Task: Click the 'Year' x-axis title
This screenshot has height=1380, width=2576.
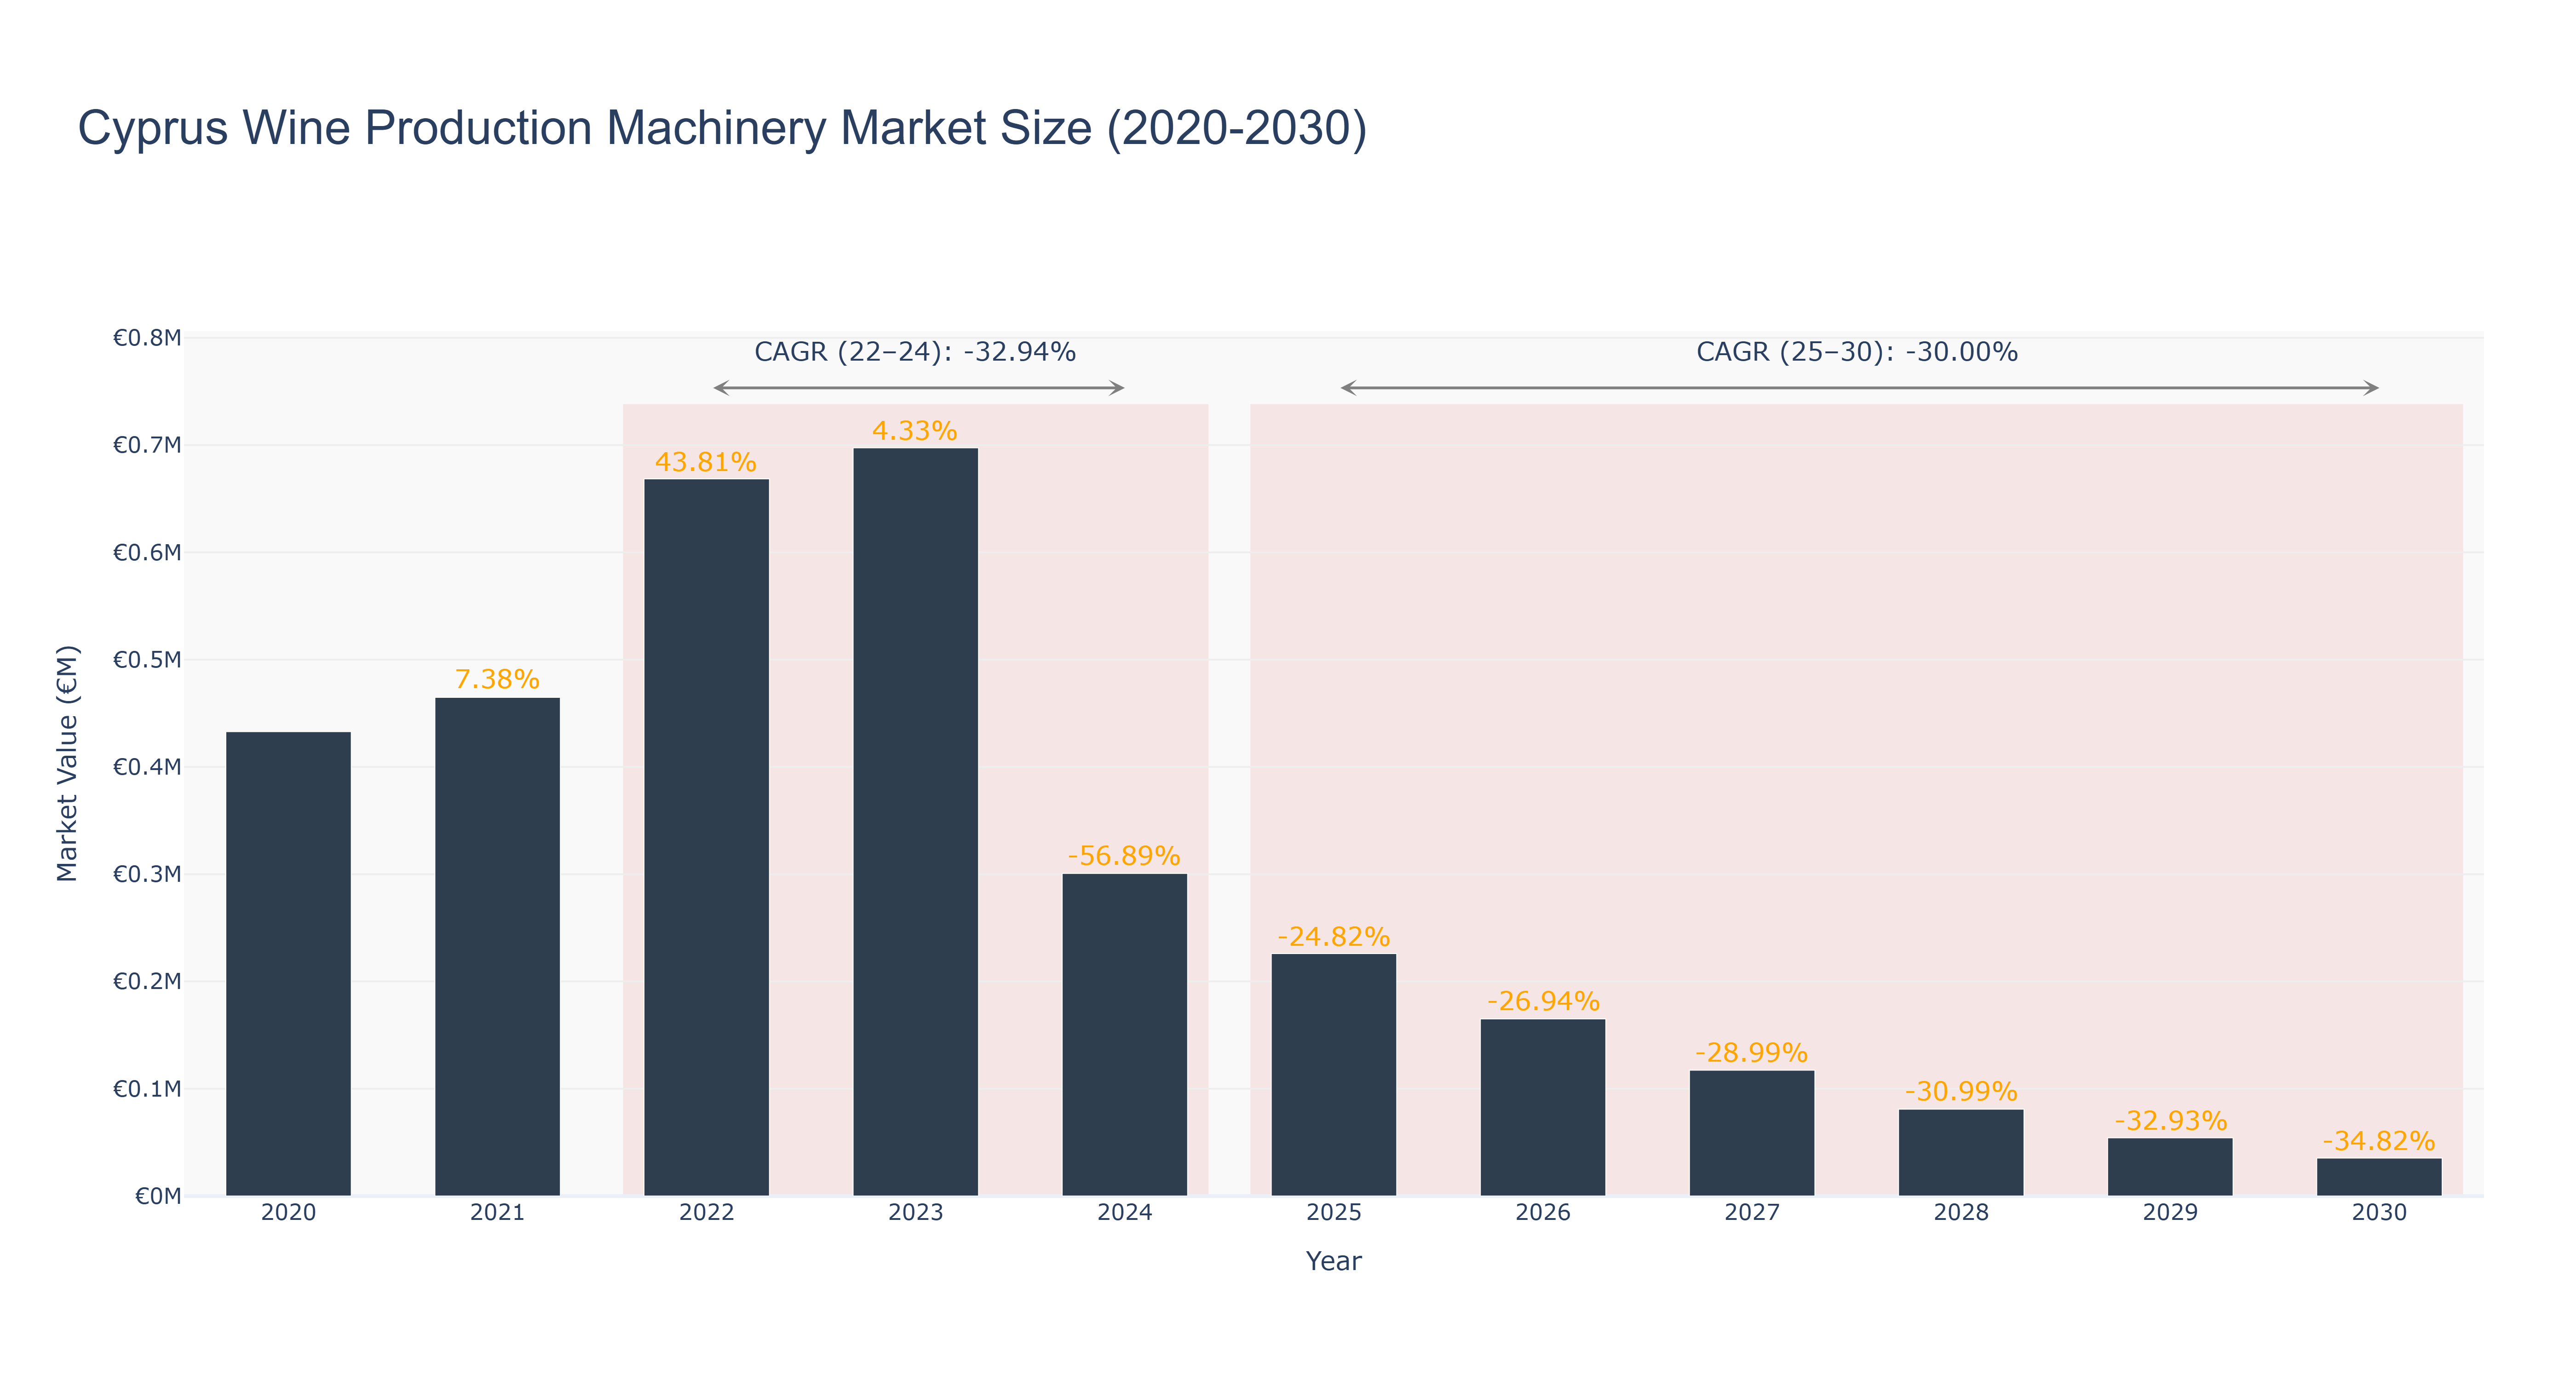Action: pyautogui.click(x=1333, y=1261)
